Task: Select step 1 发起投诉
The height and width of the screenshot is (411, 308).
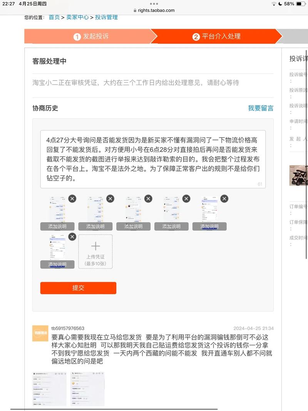Action: pos(91,37)
